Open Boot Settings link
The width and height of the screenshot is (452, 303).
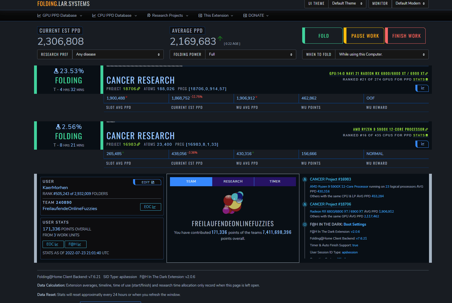click(355, 224)
